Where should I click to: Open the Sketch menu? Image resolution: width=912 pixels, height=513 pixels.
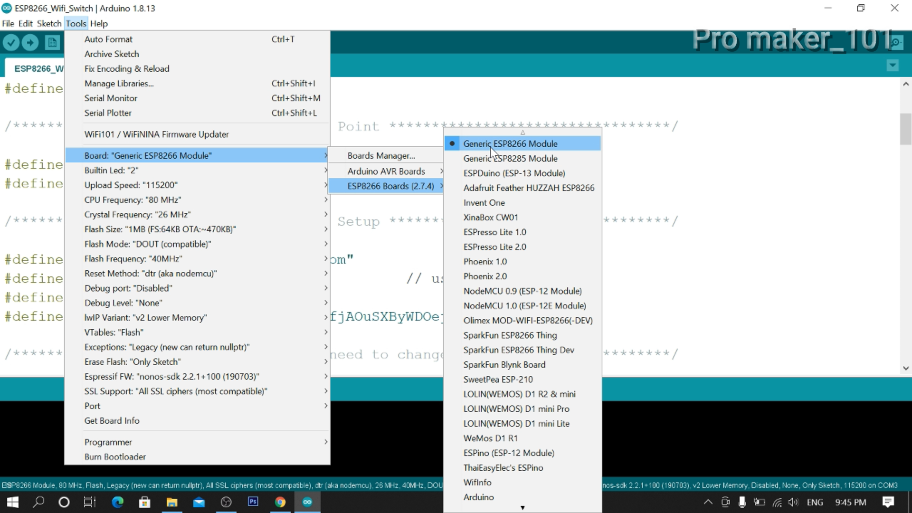pyautogui.click(x=48, y=23)
